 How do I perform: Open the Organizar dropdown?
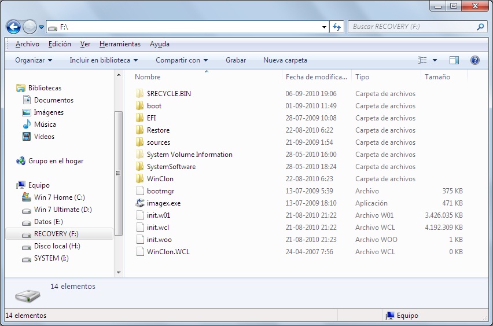[34, 60]
